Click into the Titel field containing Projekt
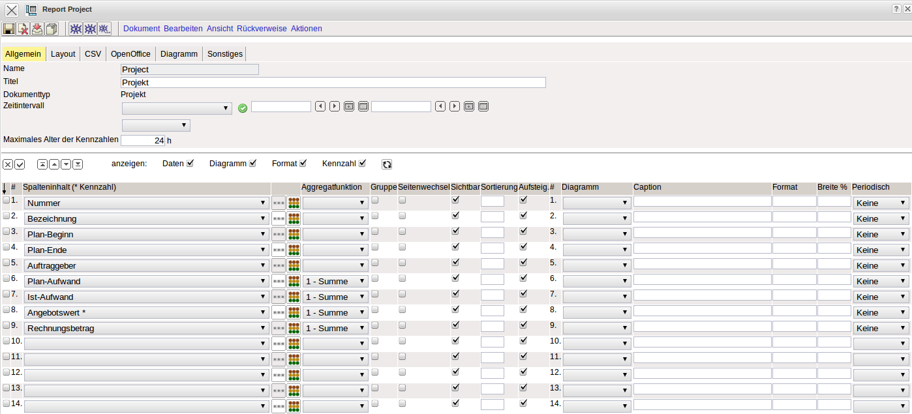912x414 pixels. click(333, 83)
